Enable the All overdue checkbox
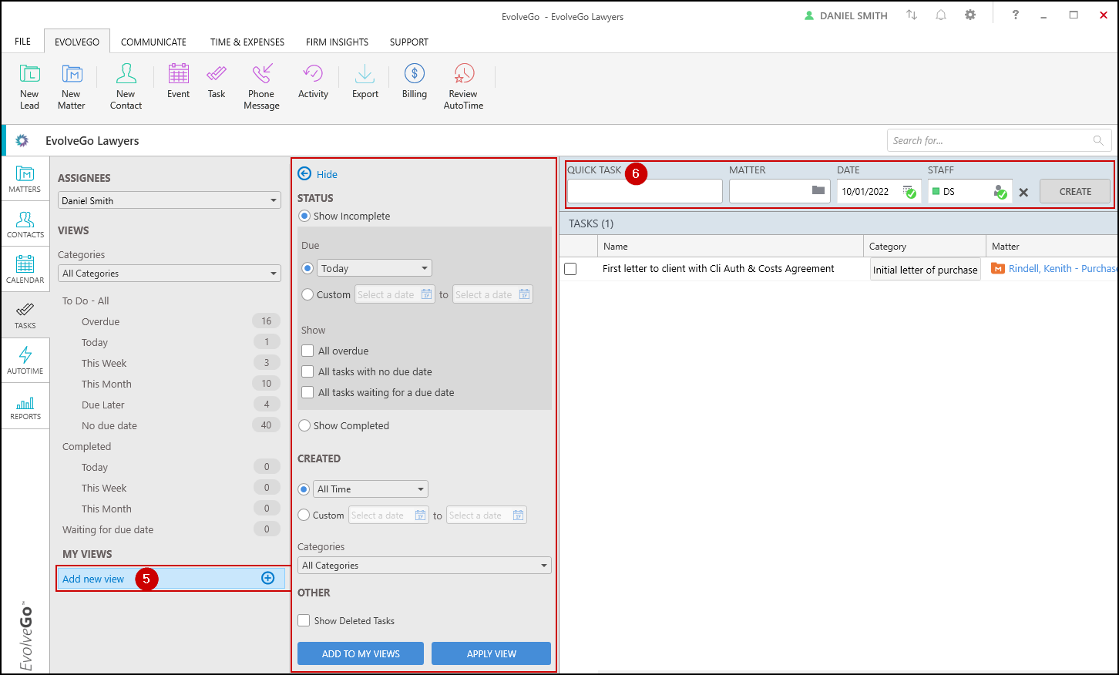The height and width of the screenshot is (675, 1119). pyautogui.click(x=307, y=351)
